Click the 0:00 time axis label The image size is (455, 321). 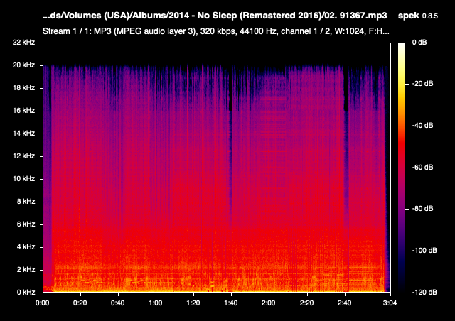pos(43,303)
